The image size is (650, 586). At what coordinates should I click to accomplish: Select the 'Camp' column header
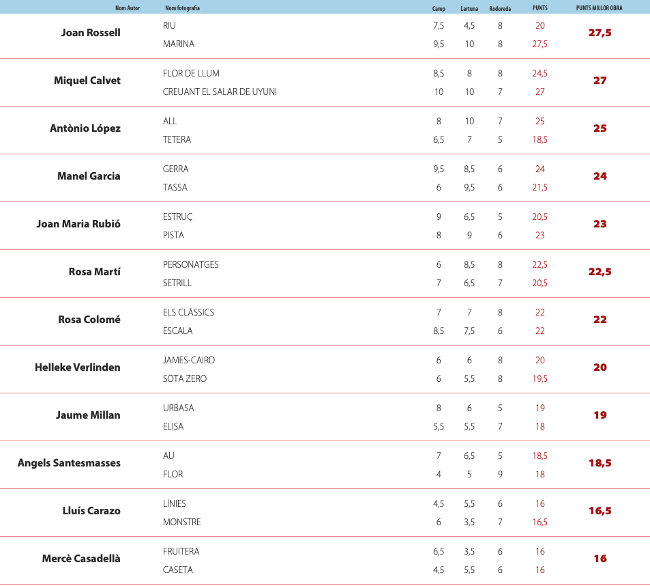pos(439,9)
